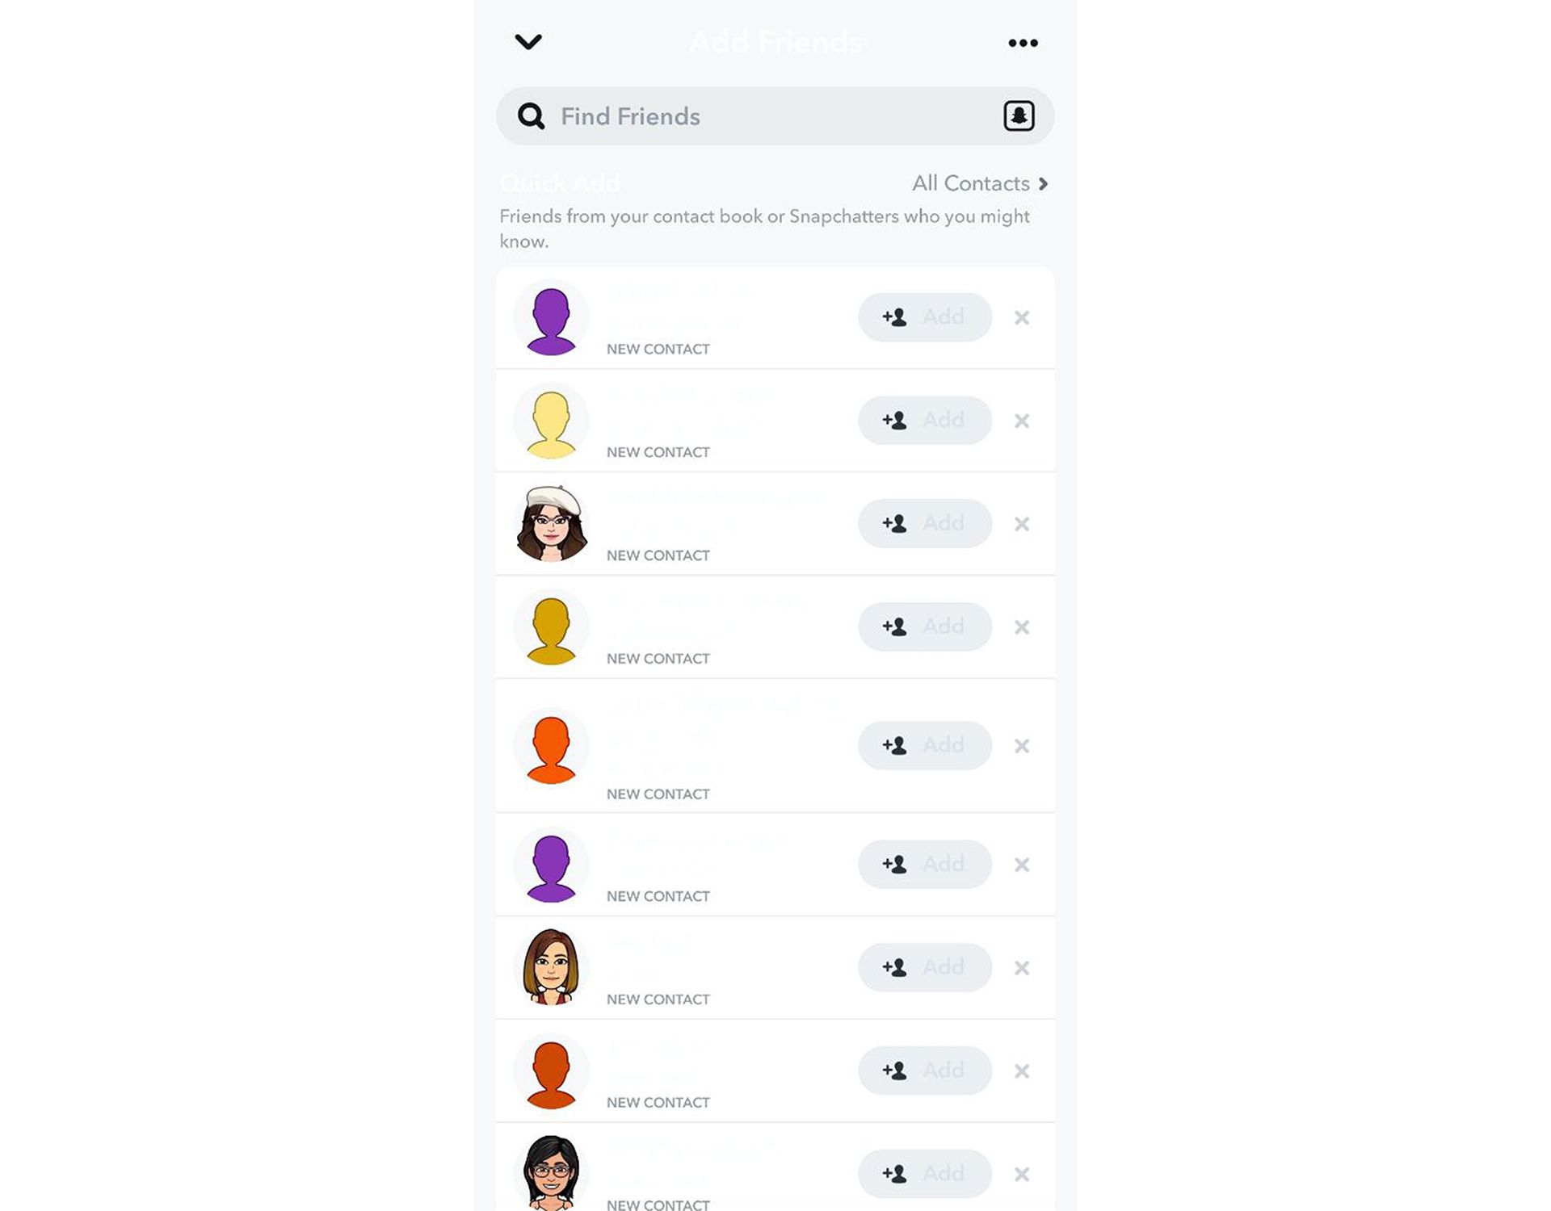
Task: Remove the gold silhouette suggestion
Action: point(1022,626)
